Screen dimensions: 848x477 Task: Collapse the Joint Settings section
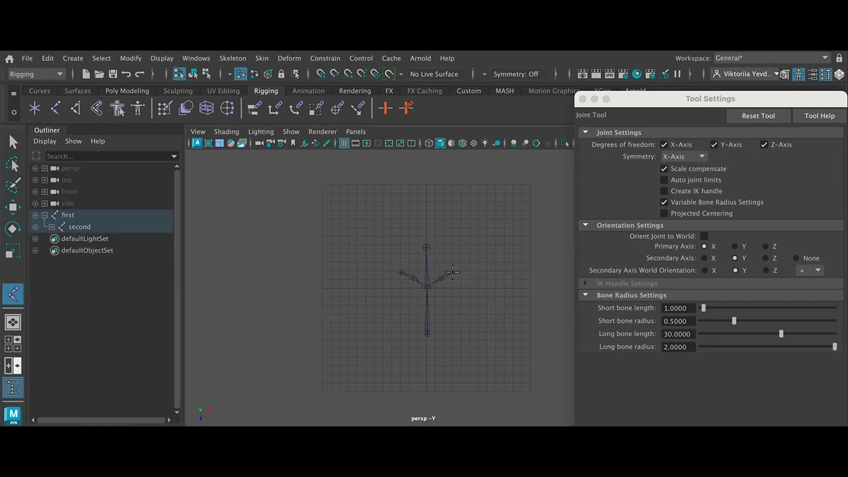585,132
